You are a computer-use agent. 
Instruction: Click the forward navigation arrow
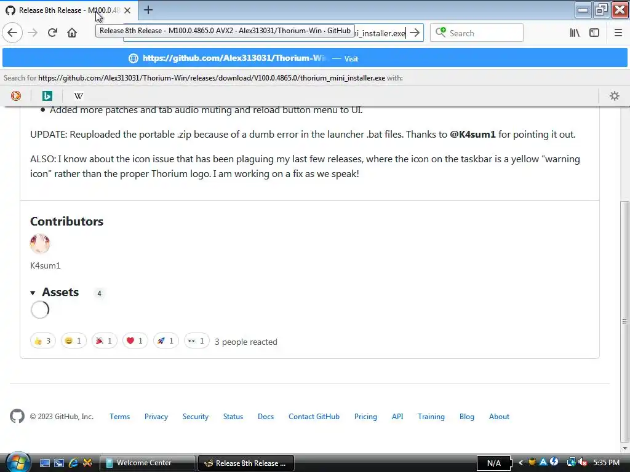[33, 33]
